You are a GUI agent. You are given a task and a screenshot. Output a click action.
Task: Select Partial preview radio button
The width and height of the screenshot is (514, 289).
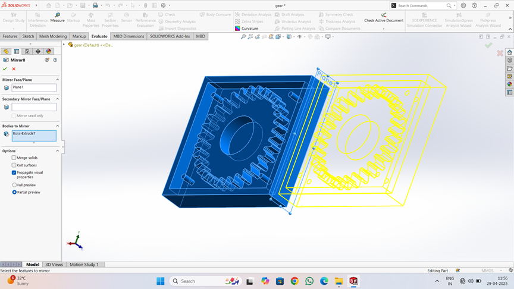(14, 192)
